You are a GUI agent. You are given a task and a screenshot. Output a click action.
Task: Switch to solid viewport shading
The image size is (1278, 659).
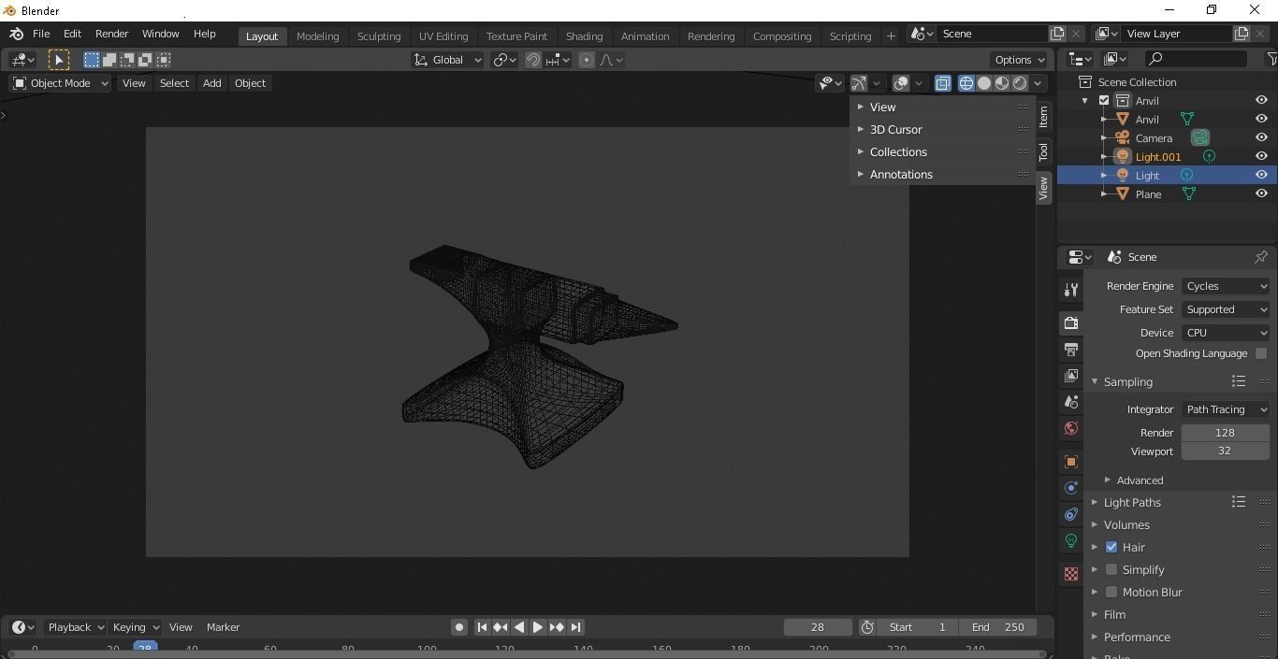click(x=984, y=83)
